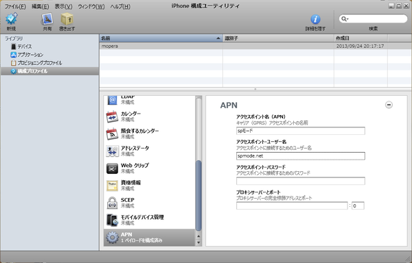412x263 pixels.
Task: Open プロビジョニングプロファイル in the sidebar
Action: [36, 63]
